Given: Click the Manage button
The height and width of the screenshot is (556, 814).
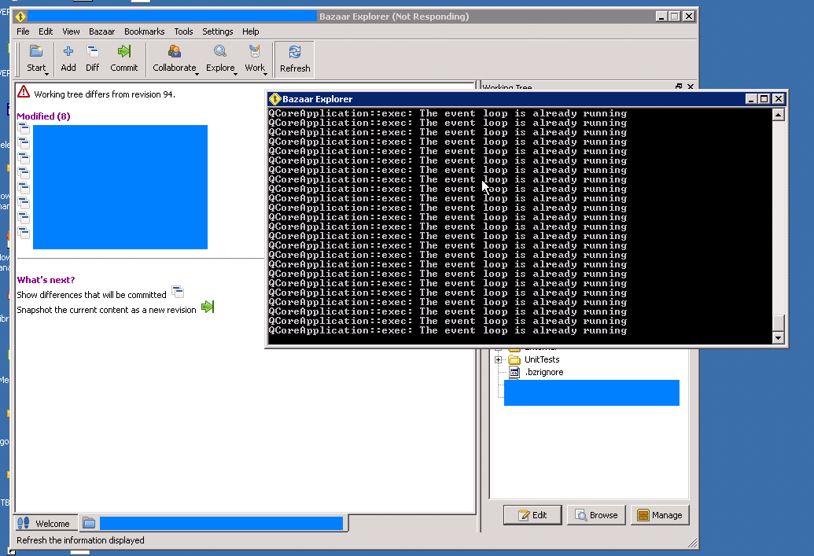Looking at the screenshot, I should click(659, 515).
